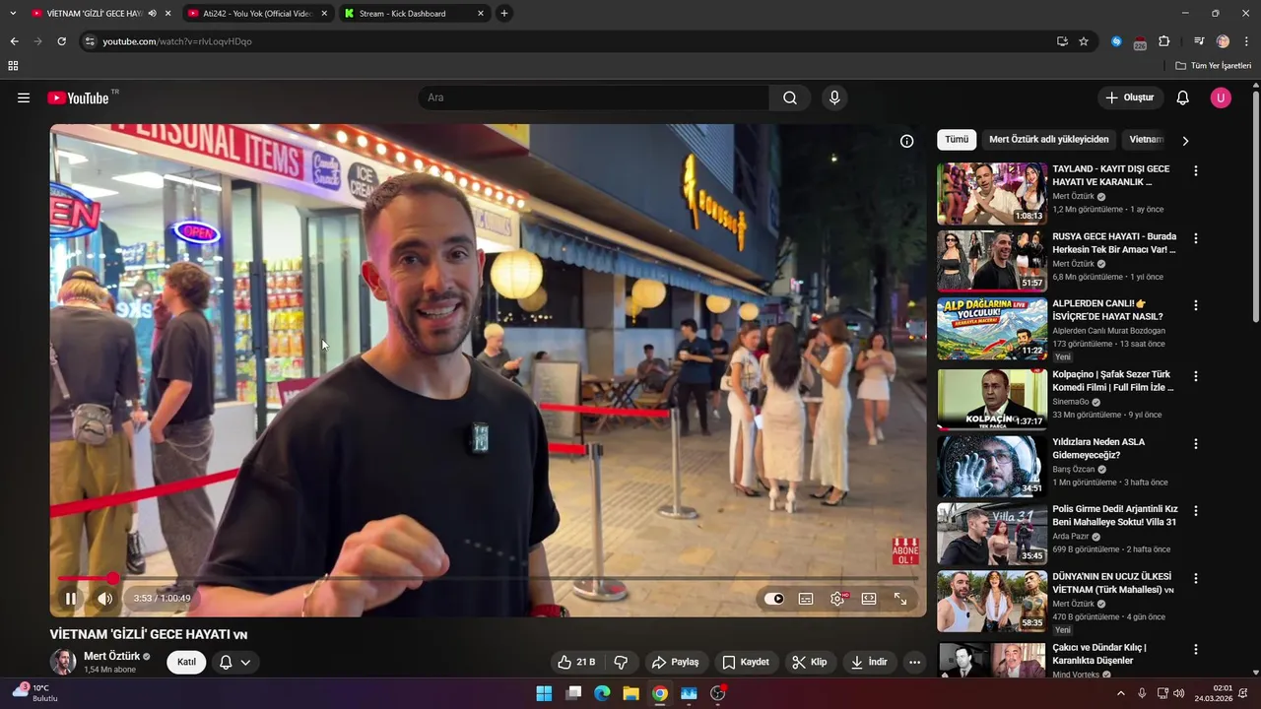The height and width of the screenshot is (709, 1261).
Task: Open the YouTube hamburger guide menu
Action: [x=24, y=97]
